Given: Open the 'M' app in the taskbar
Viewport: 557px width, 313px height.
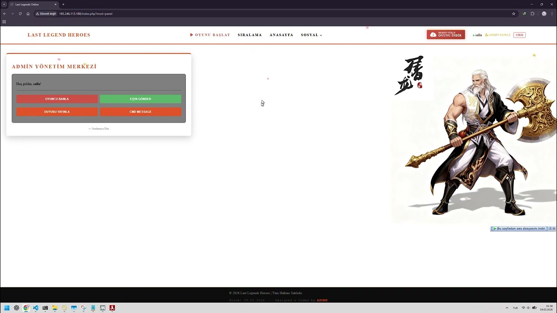Looking at the screenshot, I should click(103, 308).
